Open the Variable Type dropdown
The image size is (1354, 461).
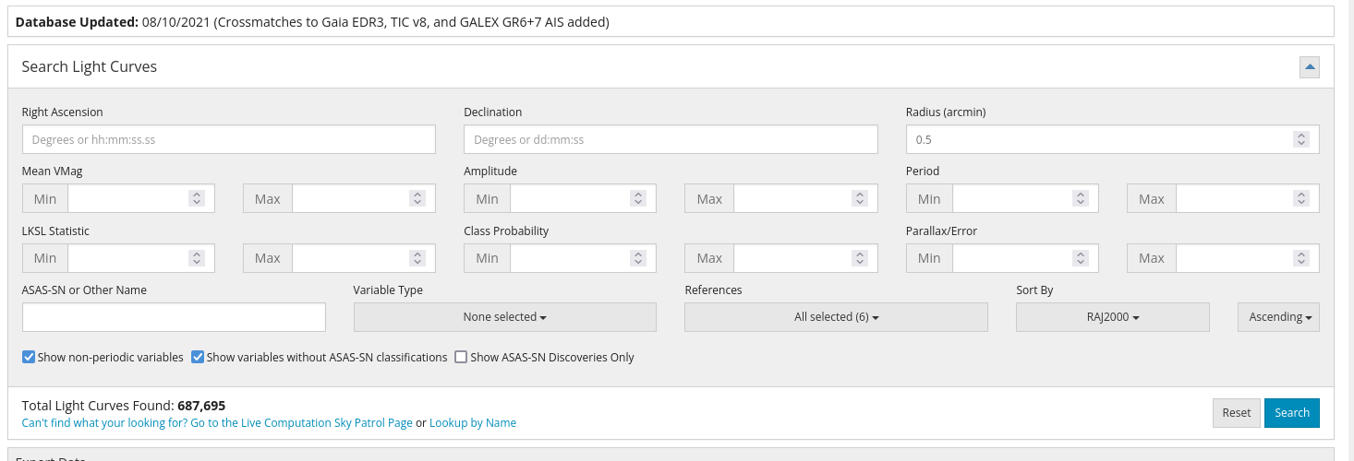tap(504, 317)
